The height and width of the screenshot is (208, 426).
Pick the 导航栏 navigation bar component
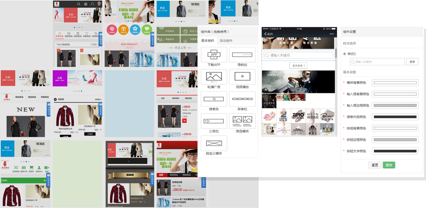pos(242,55)
